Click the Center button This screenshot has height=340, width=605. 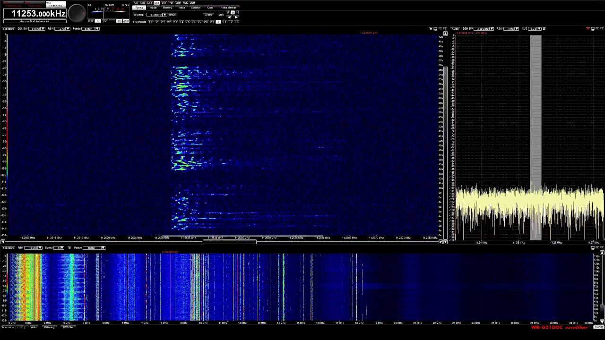208,15
